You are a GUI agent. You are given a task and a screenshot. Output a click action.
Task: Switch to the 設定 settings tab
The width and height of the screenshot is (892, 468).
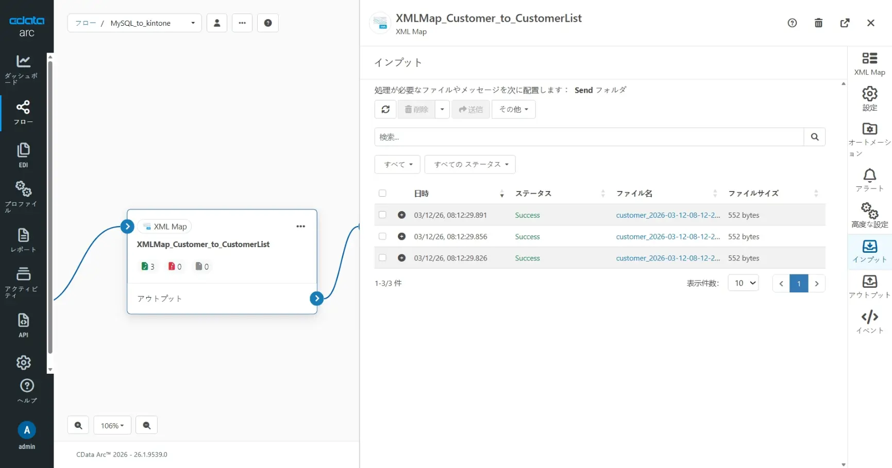pyautogui.click(x=869, y=98)
